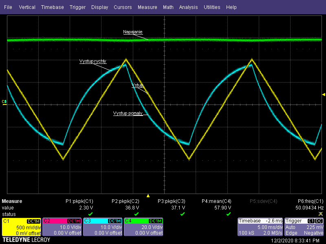The image size is (326, 244).
Task: Open the Measure menu
Action: 148,7
